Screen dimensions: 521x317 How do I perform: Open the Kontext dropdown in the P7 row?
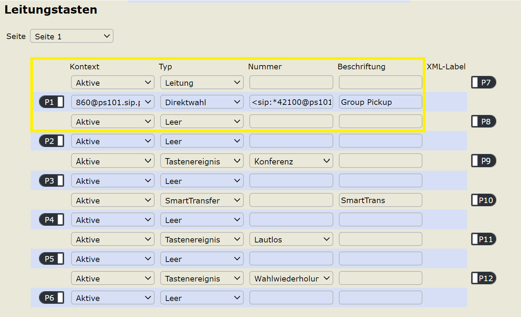point(113,83)
